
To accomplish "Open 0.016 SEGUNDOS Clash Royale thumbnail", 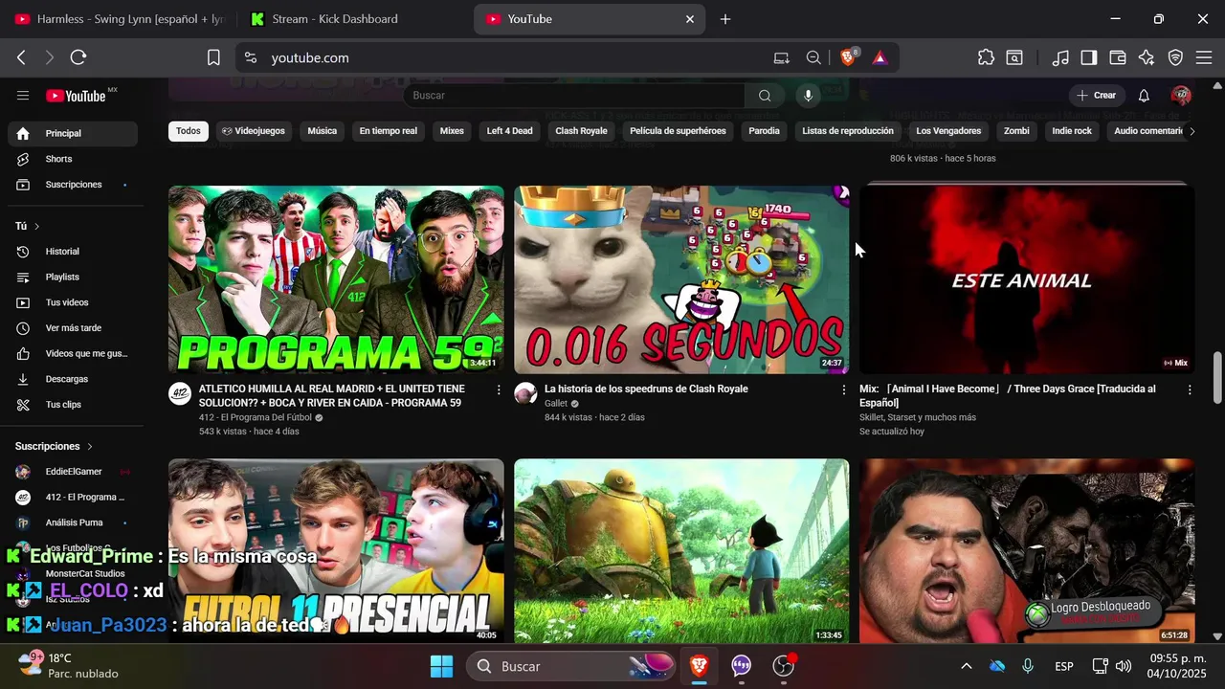I will pyautogui.click(x=681, y=279).
